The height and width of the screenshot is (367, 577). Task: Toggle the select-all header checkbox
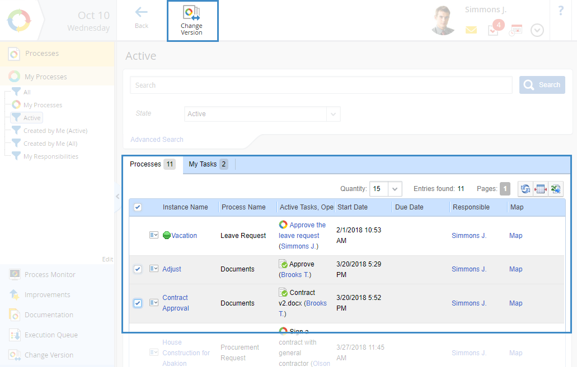pos(138,207)
